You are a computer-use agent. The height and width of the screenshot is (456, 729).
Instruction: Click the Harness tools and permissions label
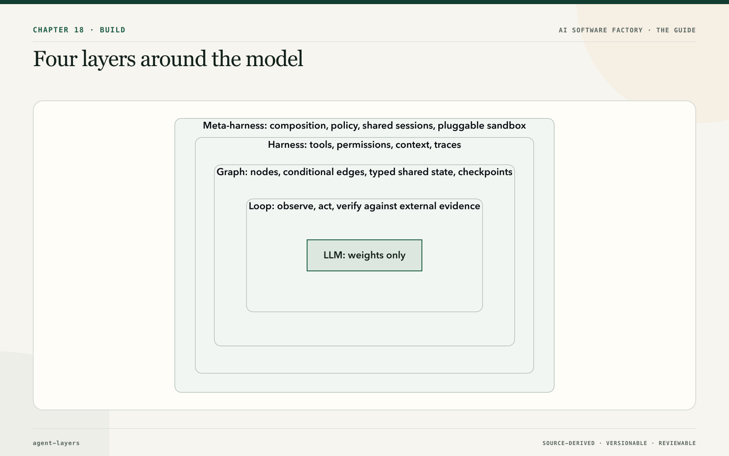[x=364, y=145]
